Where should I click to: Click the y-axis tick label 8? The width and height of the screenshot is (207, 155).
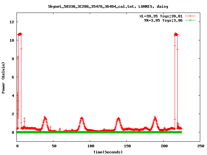tap(13, 59)
